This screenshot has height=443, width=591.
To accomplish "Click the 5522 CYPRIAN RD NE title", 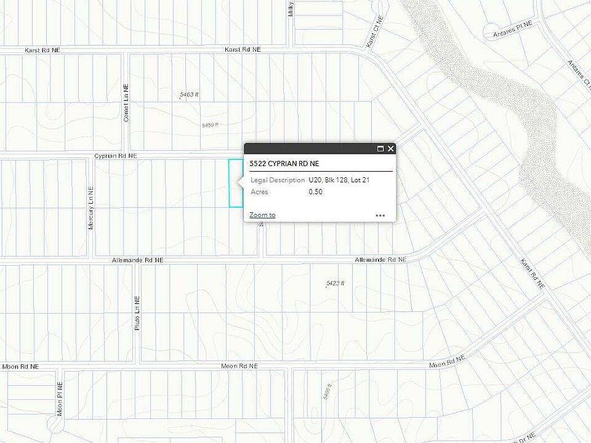I will 284,164.
